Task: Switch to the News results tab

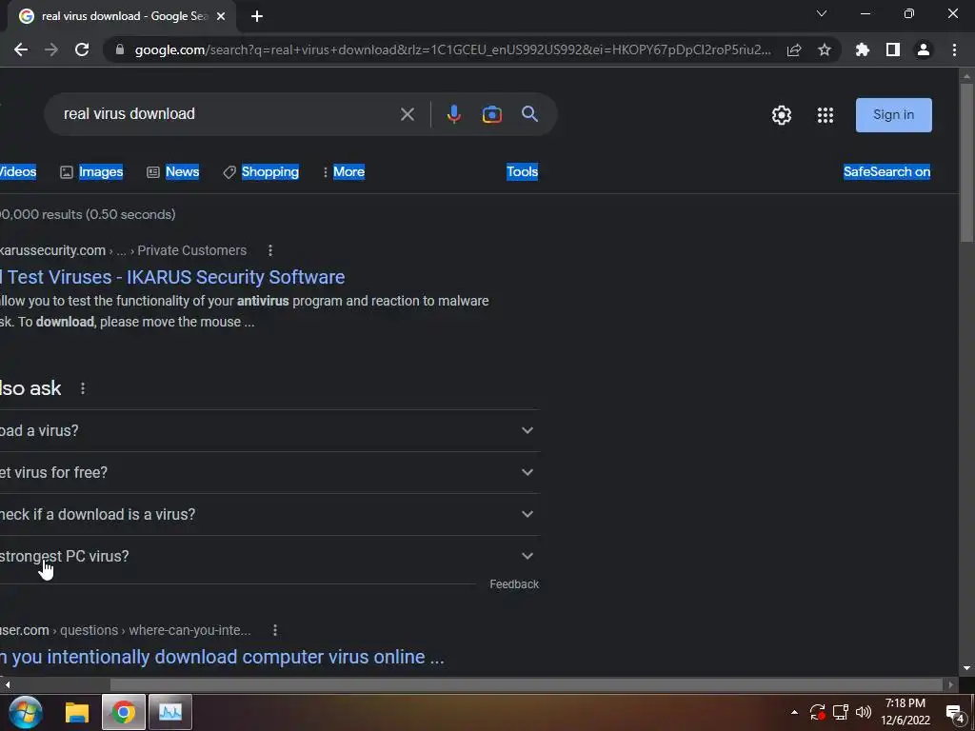Action: point(173,171)
